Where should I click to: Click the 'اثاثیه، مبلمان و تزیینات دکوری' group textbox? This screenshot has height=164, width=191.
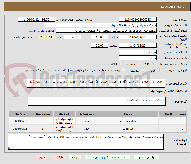point(96,102)
